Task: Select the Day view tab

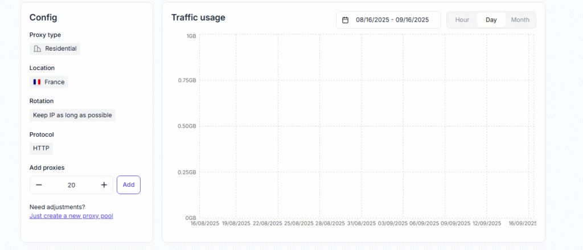Action: (491, 20)
